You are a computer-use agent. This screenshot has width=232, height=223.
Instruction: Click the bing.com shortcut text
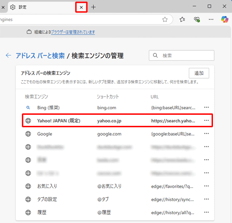(x=107, y=108)
